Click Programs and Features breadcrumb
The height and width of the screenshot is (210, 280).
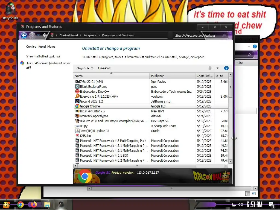click(x=118, y=35)
